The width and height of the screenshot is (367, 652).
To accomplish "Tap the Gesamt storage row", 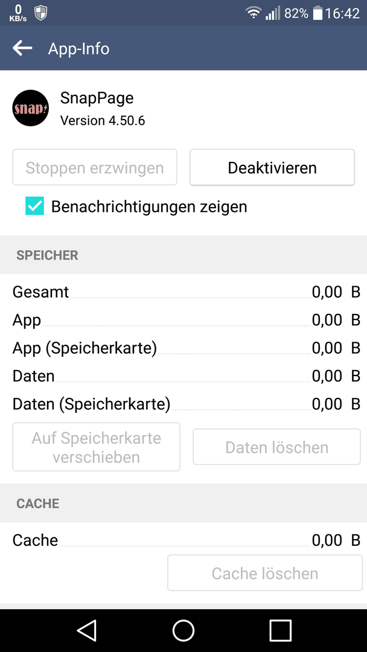I will [x=186, y=292].
